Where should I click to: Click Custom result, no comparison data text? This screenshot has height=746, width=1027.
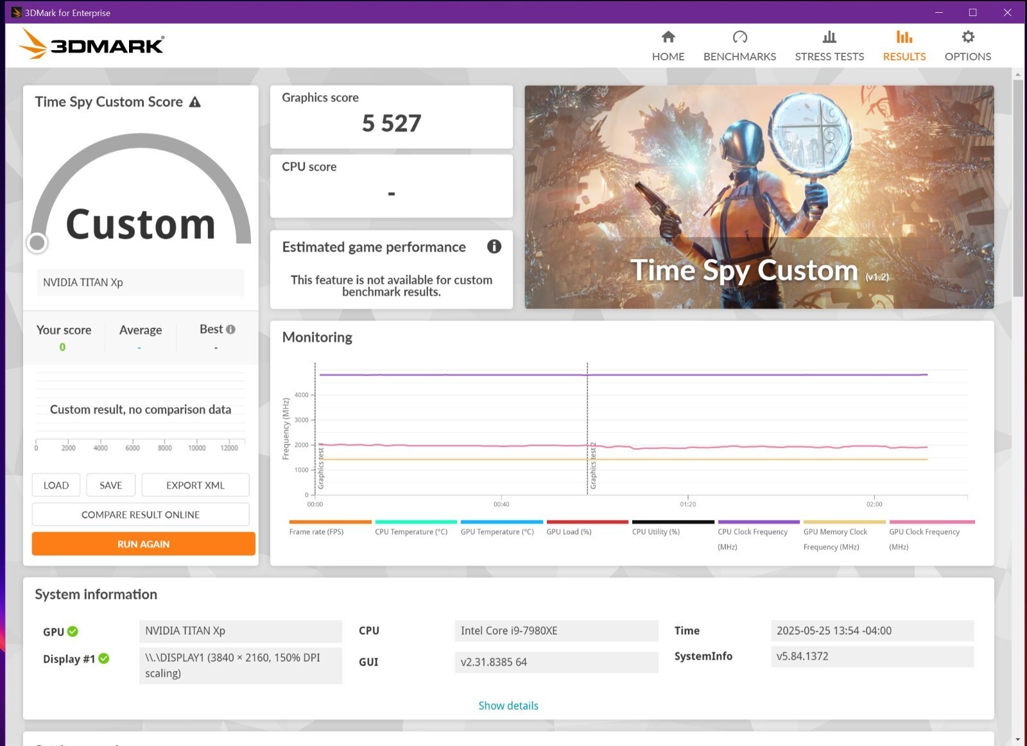141,410
